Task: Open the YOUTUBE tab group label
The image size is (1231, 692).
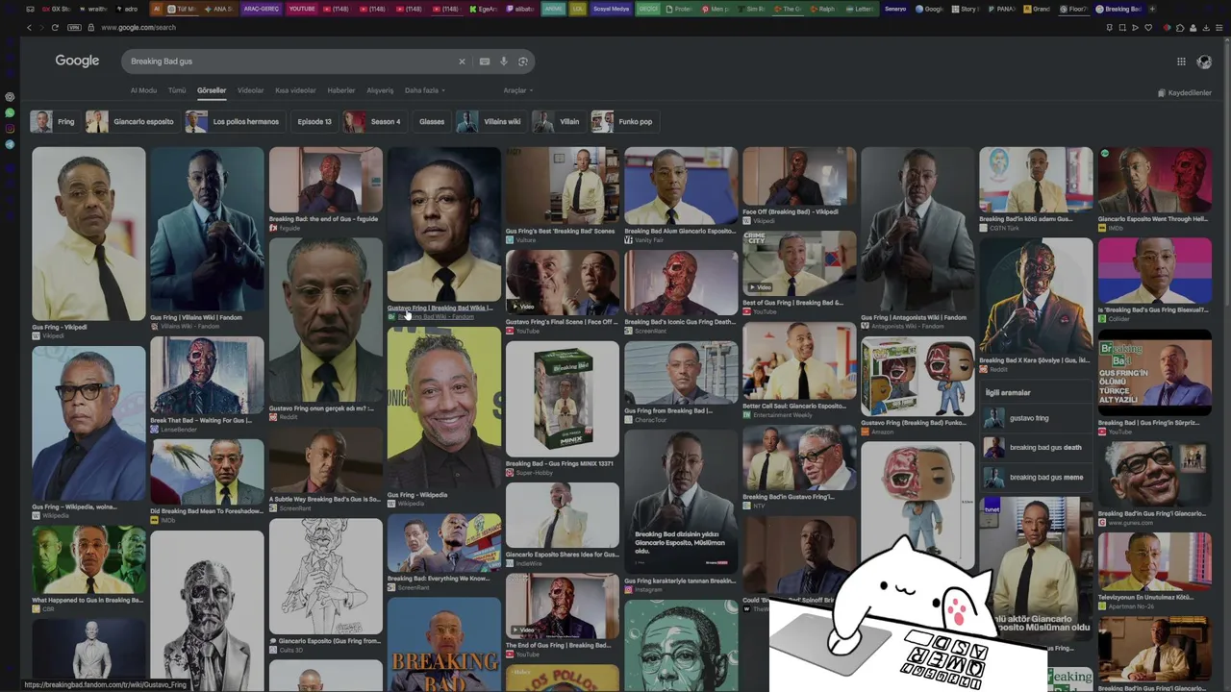Action: [302, 9]
